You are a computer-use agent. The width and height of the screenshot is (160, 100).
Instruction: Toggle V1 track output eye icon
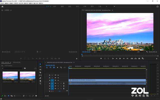[x=58, y=80]
